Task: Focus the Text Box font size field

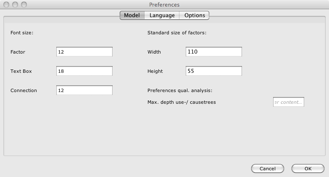Action: 84,71
